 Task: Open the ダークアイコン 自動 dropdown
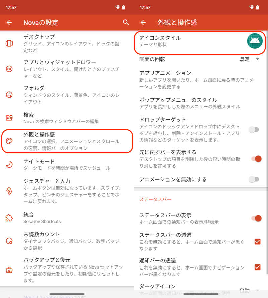point(249,290)
